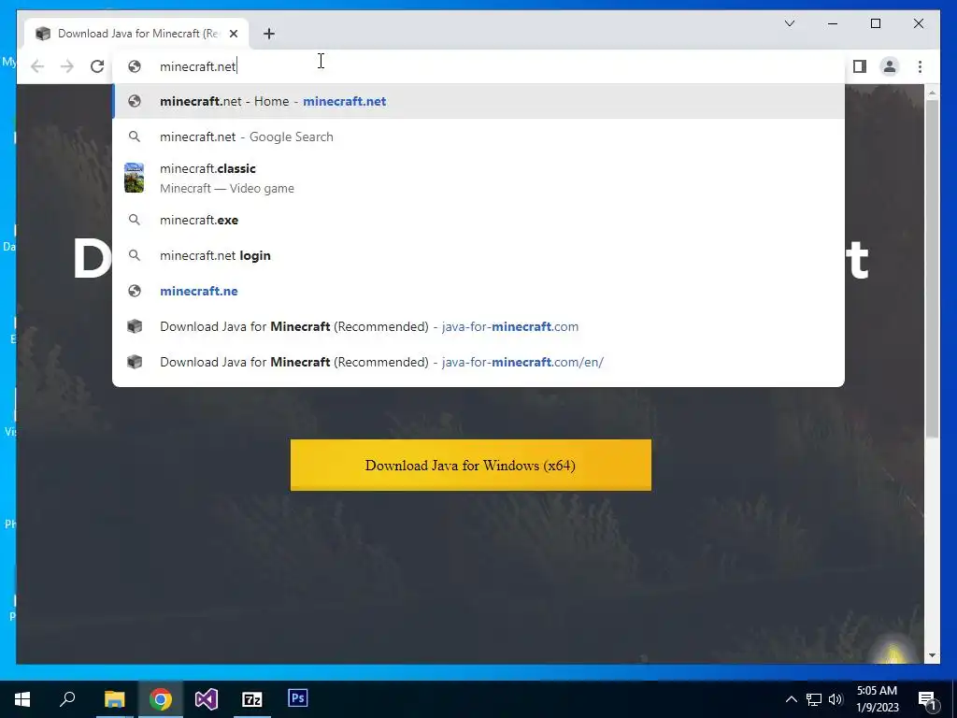Show hidden system tray icons

click(791, 699)
